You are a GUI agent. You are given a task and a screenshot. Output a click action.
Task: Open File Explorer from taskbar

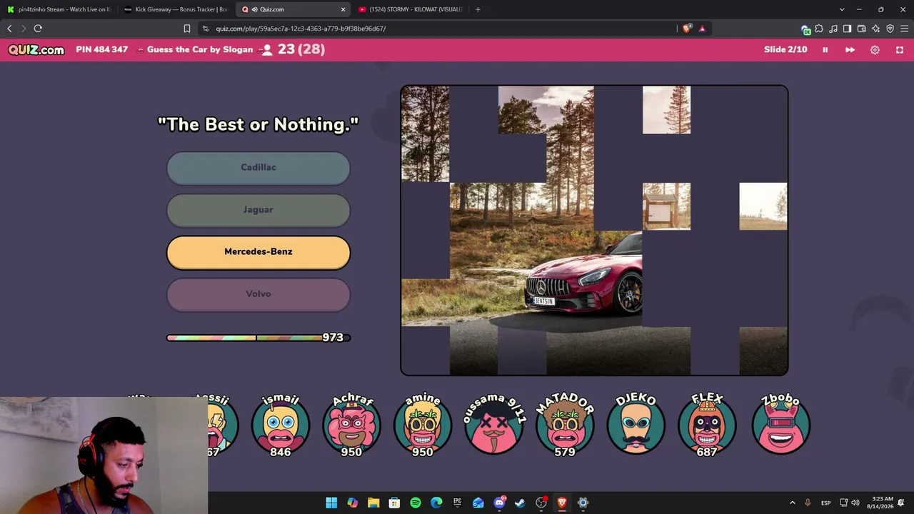[373, 503]
